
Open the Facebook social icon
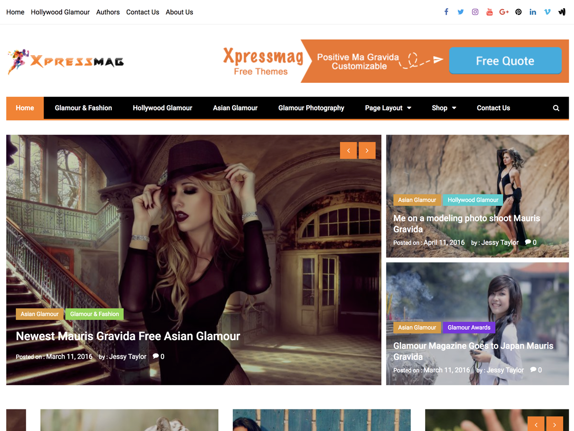[446, 11]
